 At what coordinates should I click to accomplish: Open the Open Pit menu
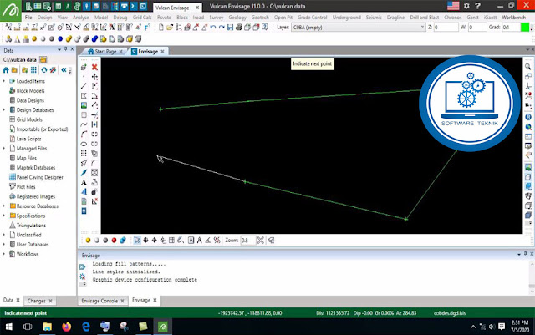click(x=283, y=17)
